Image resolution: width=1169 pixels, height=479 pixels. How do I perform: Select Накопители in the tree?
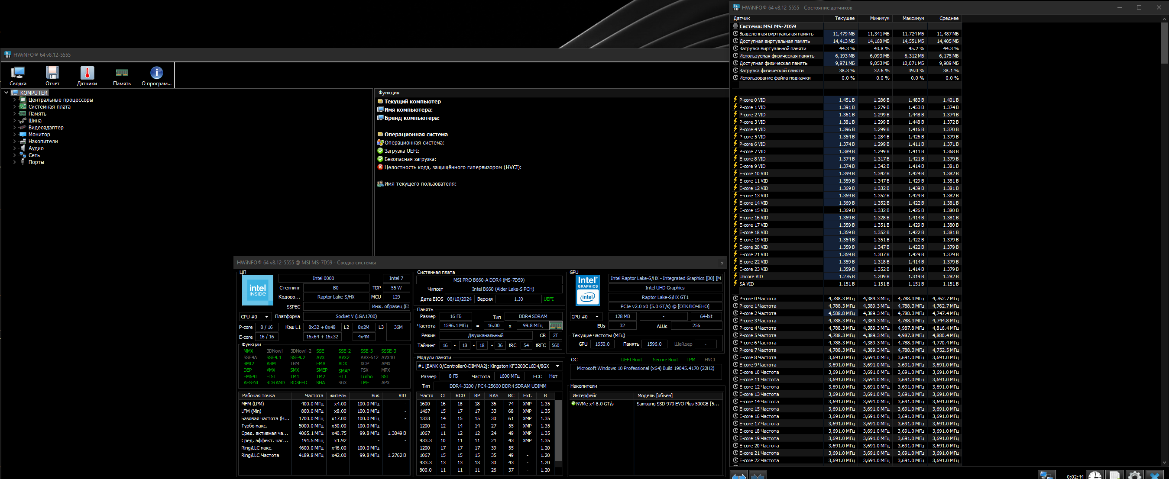click(42, 141)
